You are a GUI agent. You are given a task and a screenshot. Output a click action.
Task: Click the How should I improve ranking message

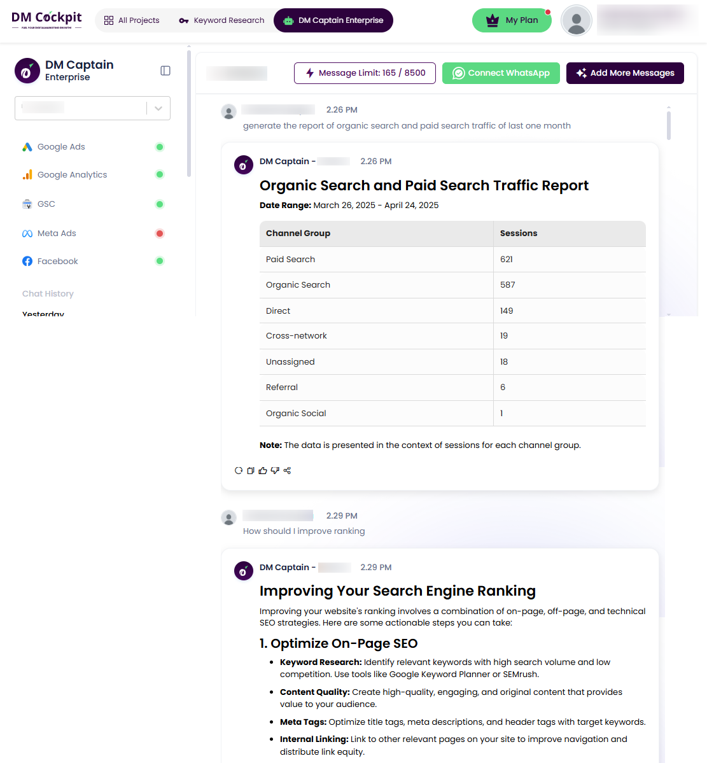[x=304, y=531]
